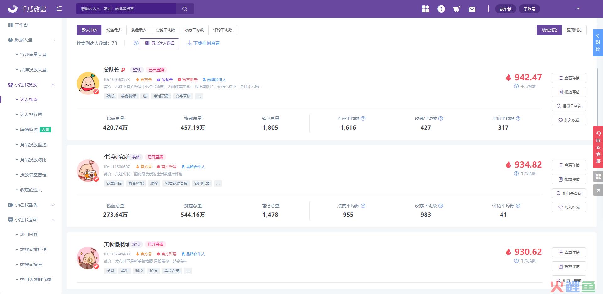This screenshot has width=603, height=294.
Task: Open 品牌投放大盘 in sidebar
Action: click(33, 70)
